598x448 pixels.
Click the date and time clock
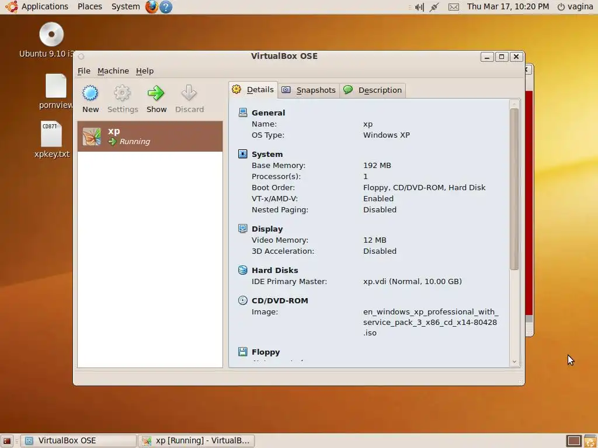coord(508,6)
